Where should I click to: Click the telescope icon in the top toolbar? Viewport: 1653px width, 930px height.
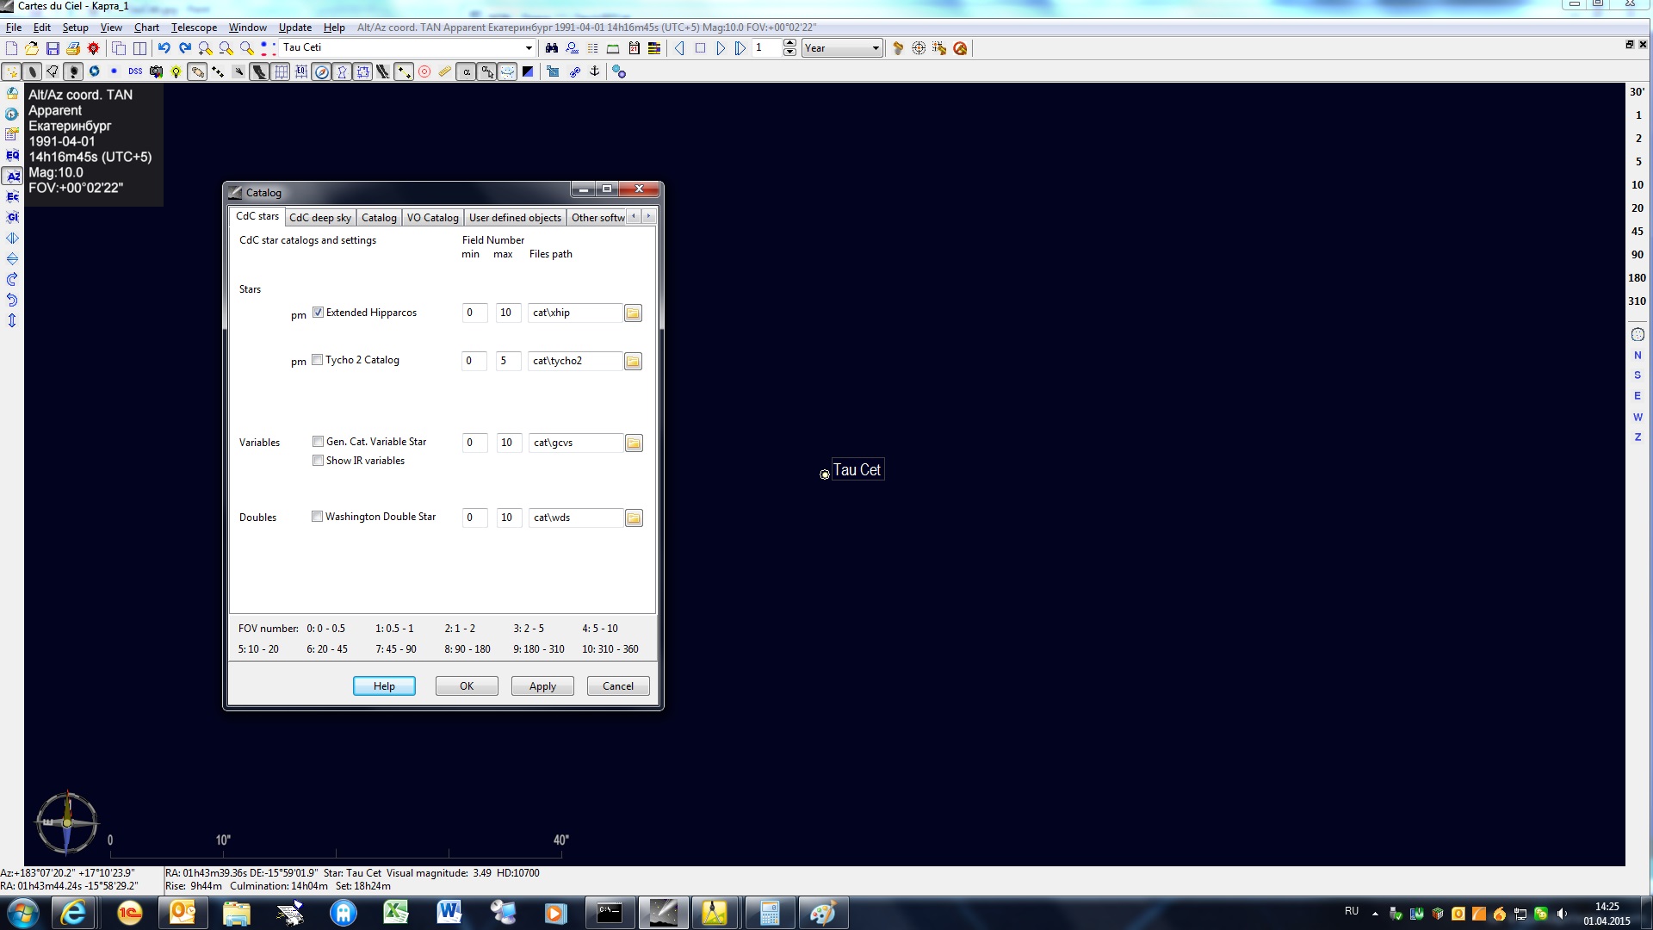tap(898, 48)
